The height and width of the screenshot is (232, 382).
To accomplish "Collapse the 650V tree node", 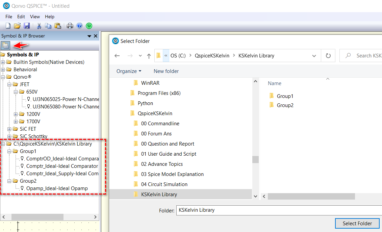I will pos(16,92).
